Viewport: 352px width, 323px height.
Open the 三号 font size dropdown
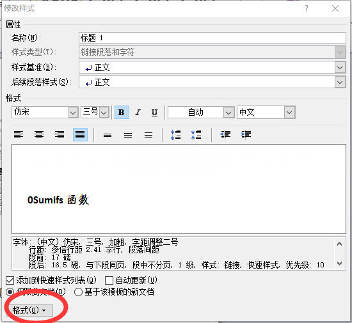click(x=104, y=113)
